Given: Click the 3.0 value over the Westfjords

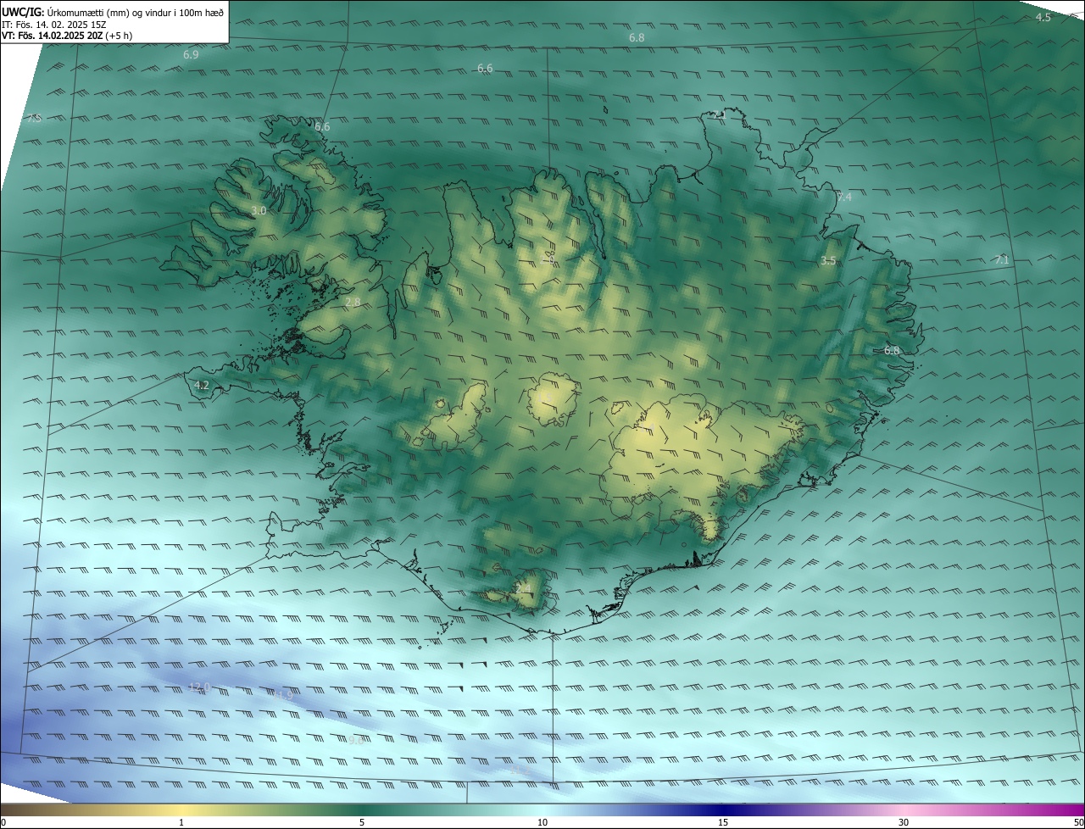Looking at the screenshot, I should tap(259, 210).
